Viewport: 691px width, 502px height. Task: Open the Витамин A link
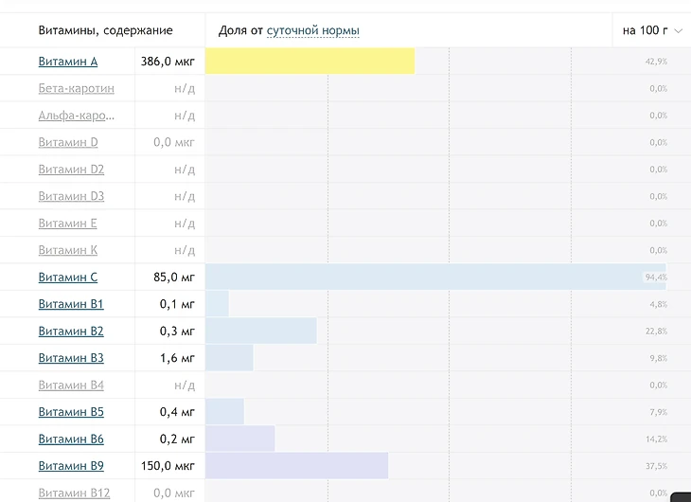click(68, 62)
